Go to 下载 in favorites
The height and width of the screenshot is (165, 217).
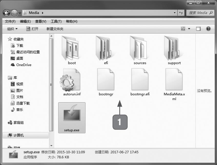[17, 45]
